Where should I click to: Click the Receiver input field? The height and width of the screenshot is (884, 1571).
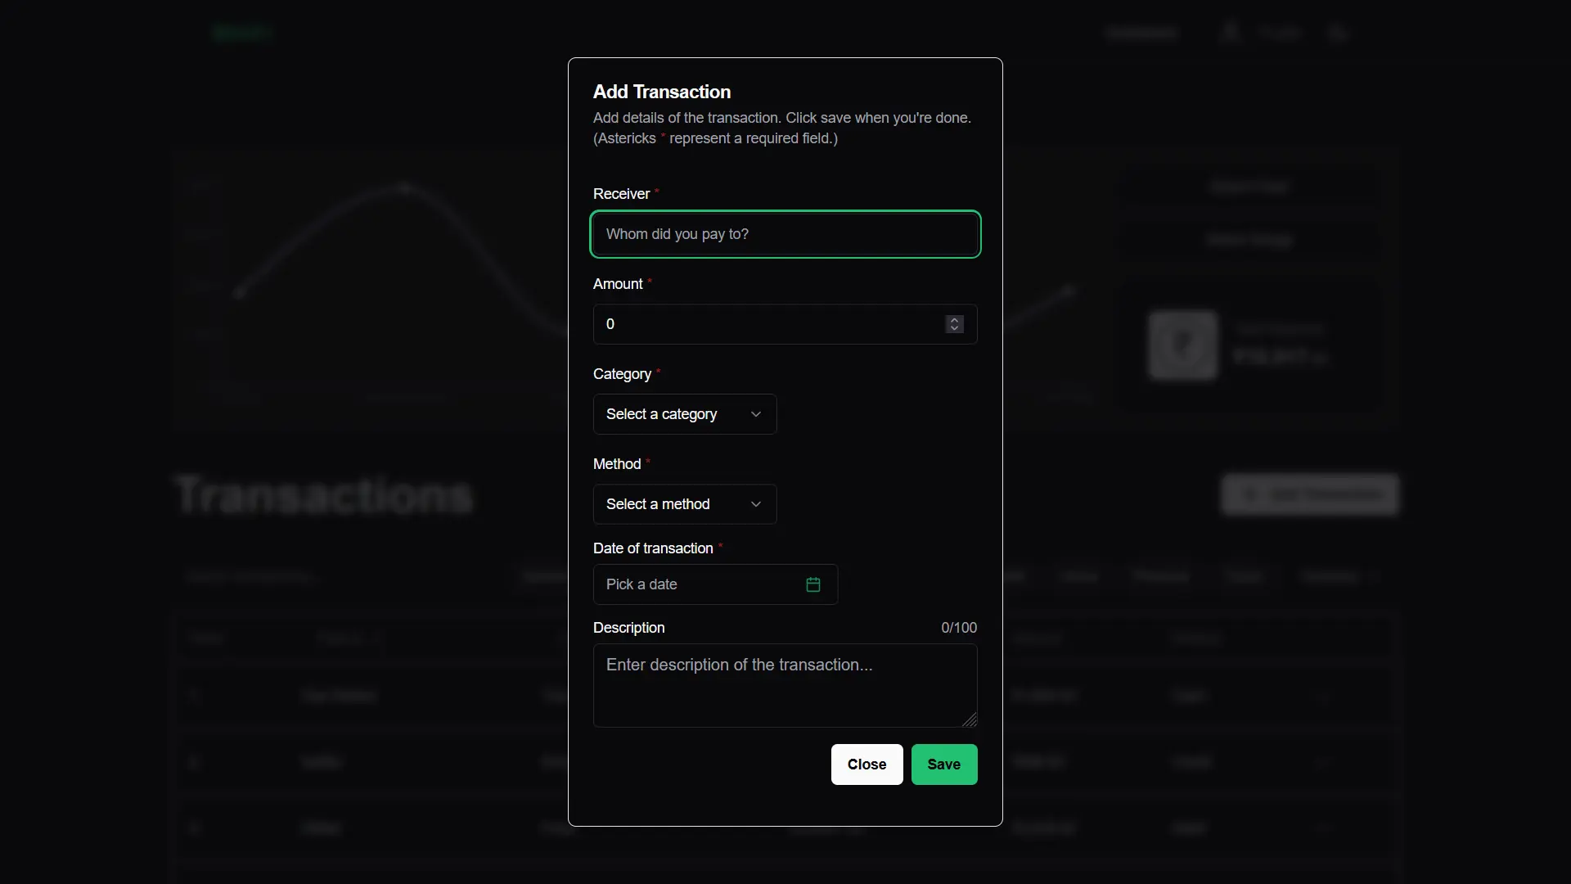tap(785, 235)
